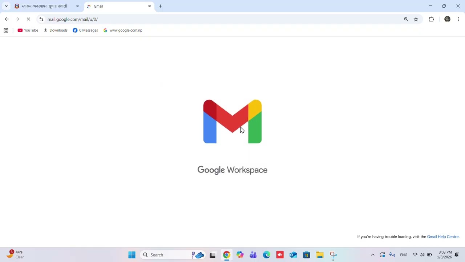
Task: Close the Gmail tab
Action: tap(149, 6)
